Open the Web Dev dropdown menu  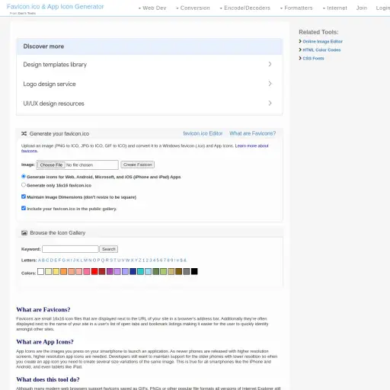(152, 8)
